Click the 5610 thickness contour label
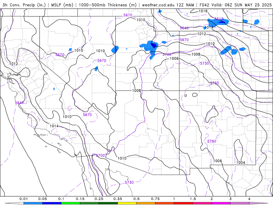The height and width of the screenshot is (205, 273). click(x=219, y=19)
